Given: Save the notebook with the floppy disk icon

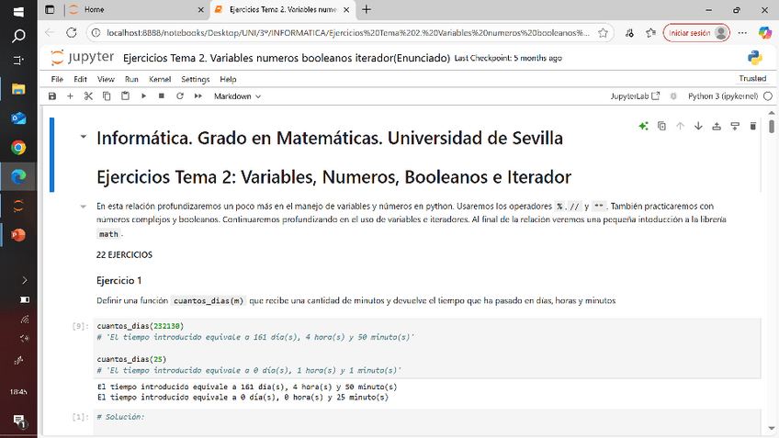Looking at the screenshot, I should click(52, 95).
